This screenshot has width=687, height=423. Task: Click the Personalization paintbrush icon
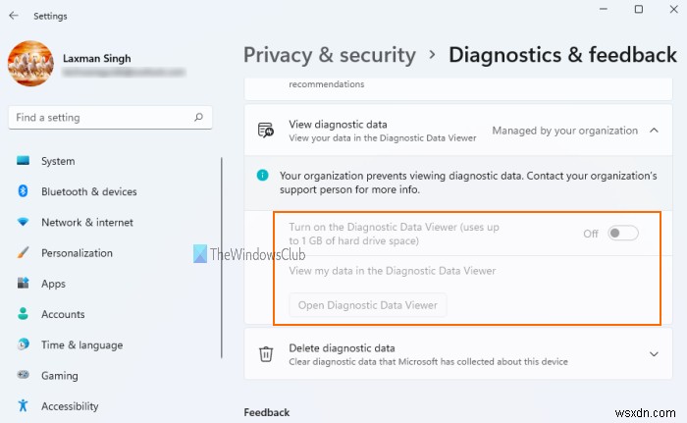[23, 253]
